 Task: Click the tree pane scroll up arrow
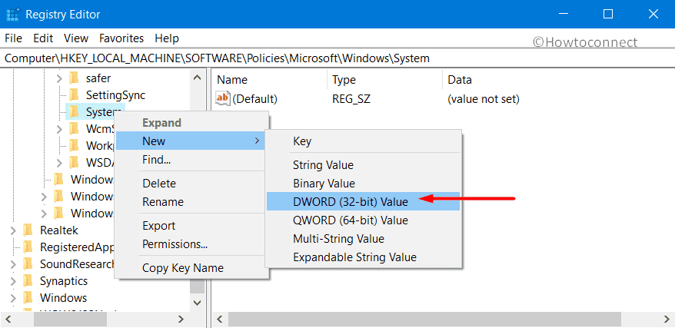197,78
